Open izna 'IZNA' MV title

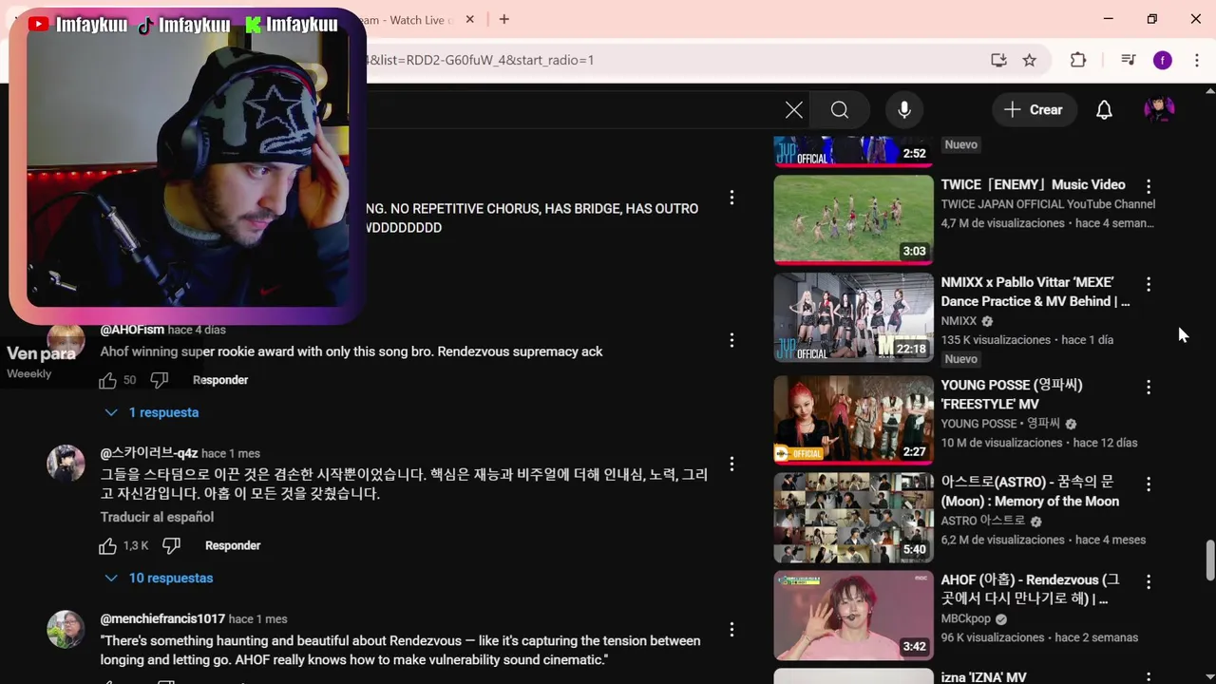[983, 677]
